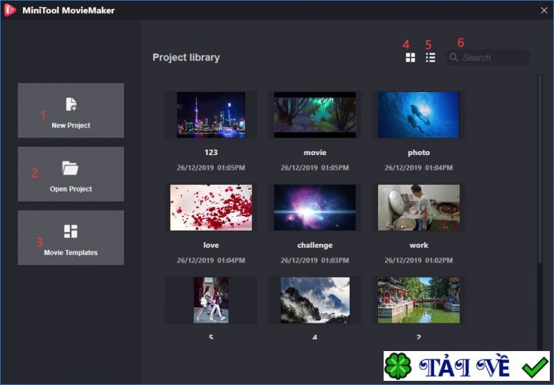Viewport: 554px width, 385px height.
Task: Open the "challenge" galaxy project thumbnail
Action: point(315,207)
